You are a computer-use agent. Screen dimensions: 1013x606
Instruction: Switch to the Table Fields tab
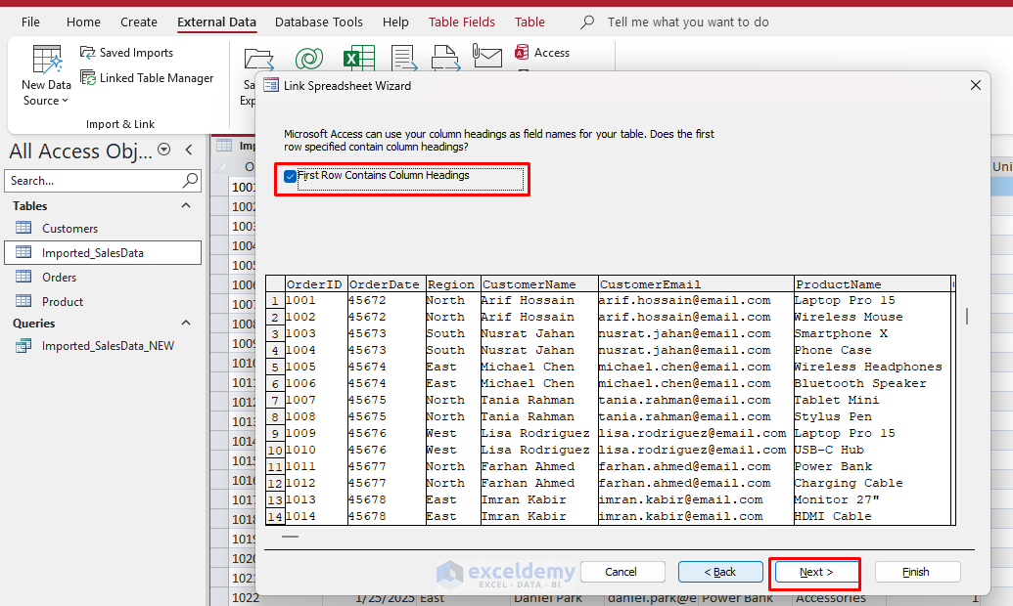[x=462, y=22]
